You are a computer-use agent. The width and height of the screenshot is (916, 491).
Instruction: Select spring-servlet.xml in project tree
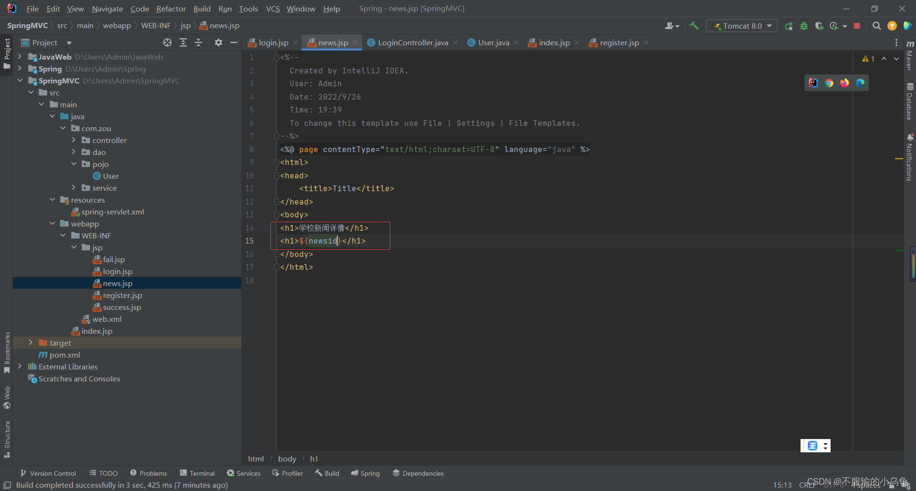pos(113,212)
